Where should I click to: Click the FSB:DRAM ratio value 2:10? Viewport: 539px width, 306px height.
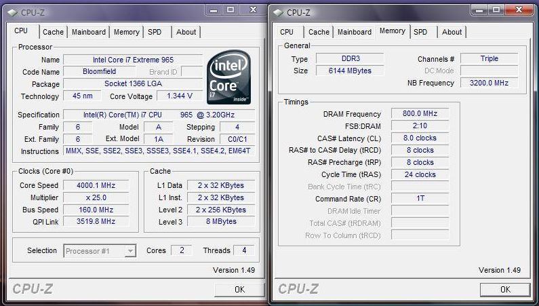click(x=420, y=126)
